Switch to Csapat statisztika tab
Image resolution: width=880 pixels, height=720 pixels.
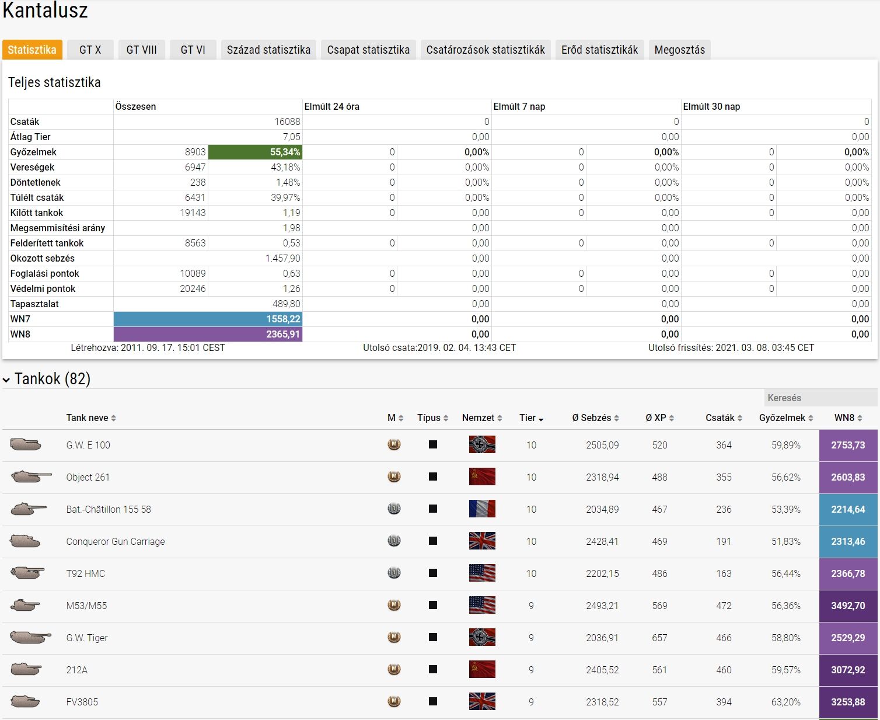[368, 50]
